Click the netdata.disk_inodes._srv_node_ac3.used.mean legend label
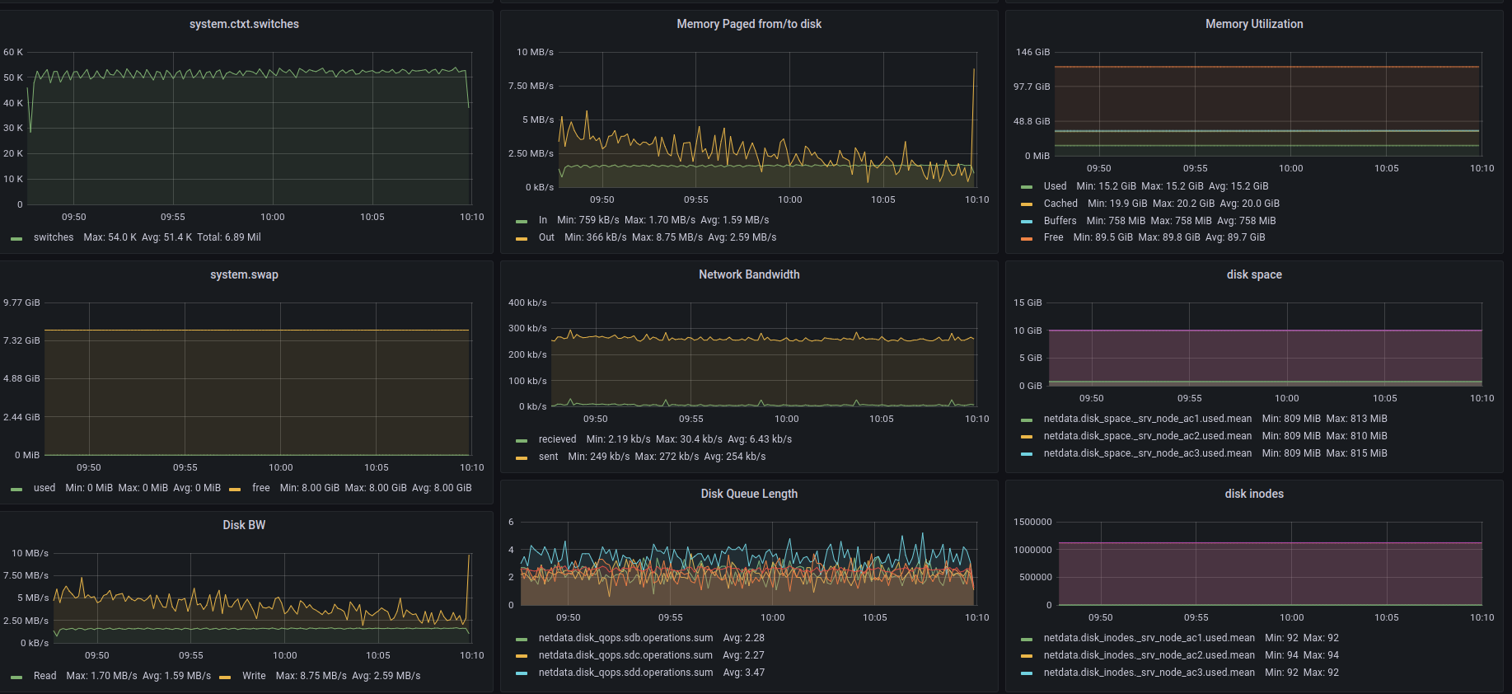The height and width of the screenshot is (694, 1512). (1149, 673)
